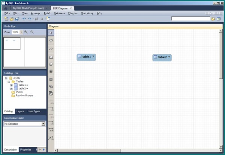Select the Catalog tab
The height and width of the screenshot is (155, 225).
pos(9,111)
